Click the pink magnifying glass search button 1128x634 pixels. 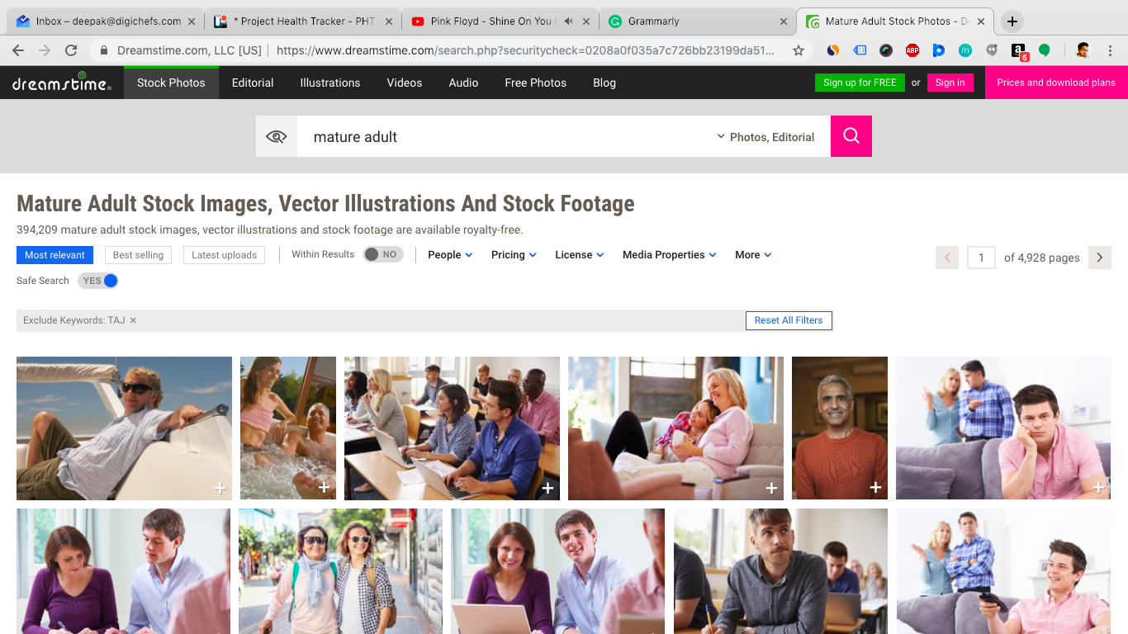(x=851, y=136)
